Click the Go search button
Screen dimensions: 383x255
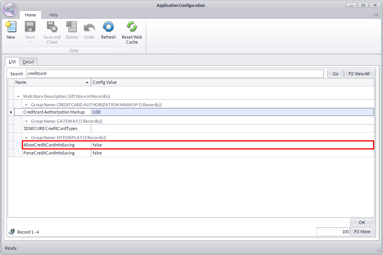[x=336, y=74]
